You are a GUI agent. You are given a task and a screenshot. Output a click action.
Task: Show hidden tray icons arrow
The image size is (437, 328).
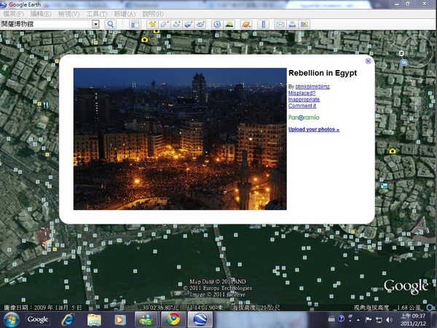358,320
